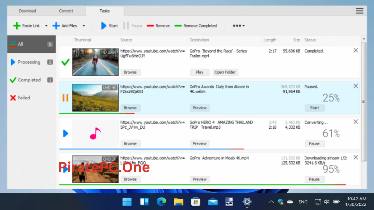Click Browse for Italy from Above task
The image size is (374, 210).
[x=130, y=108]
